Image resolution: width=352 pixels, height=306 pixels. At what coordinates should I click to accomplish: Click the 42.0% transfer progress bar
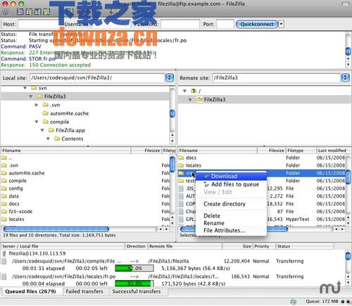[134, 269]
